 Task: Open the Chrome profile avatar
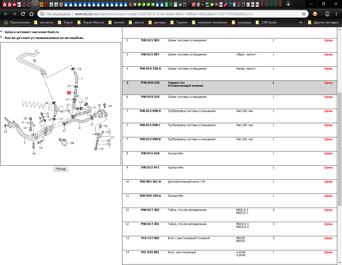(328, 14)
